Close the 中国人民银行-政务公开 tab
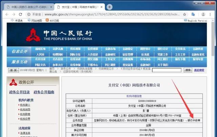The height and width of the screenshot is (137, 217). pyautogui.click(x=51, y=7)
